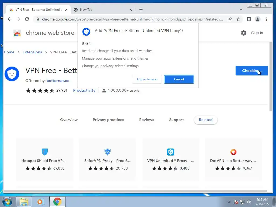Share this page using the share icon
The image size is (276, 207).
pos(230,19)
